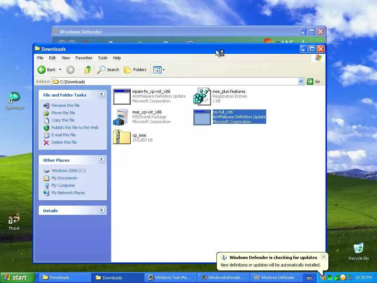The width and height of the screenshot is (377, 283).
Task: Go to Windows 2000 (C:) drive
Action: (68, 171)
